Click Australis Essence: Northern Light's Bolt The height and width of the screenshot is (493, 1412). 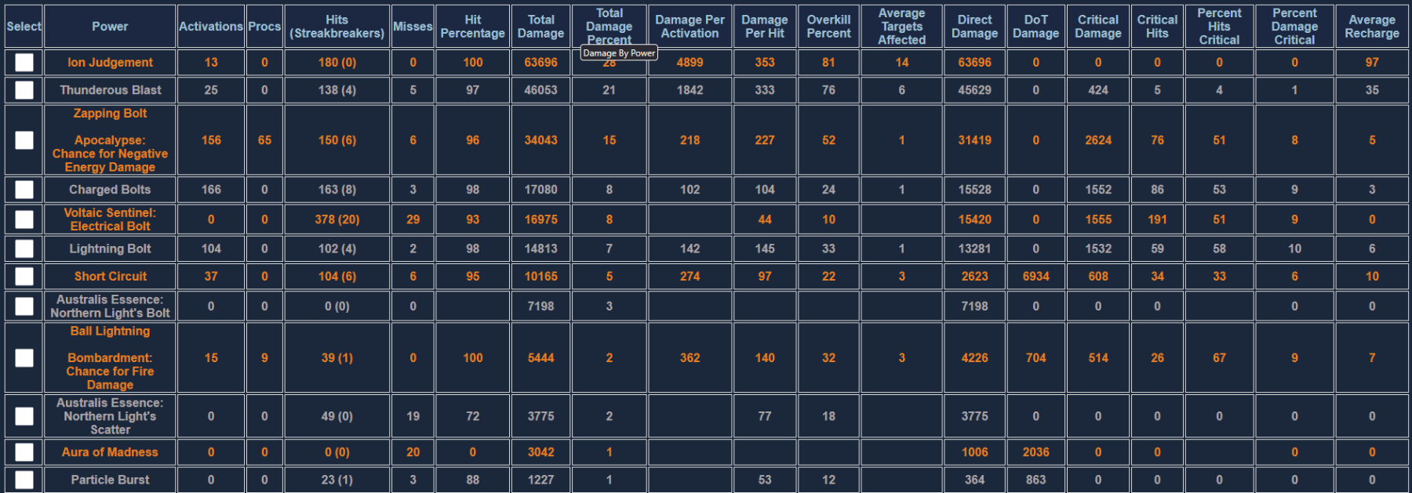click(x=110, y=306)
